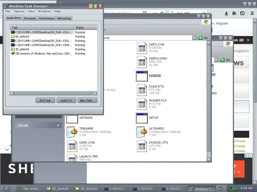Click the green system tray monitor icon

point(231,188)
